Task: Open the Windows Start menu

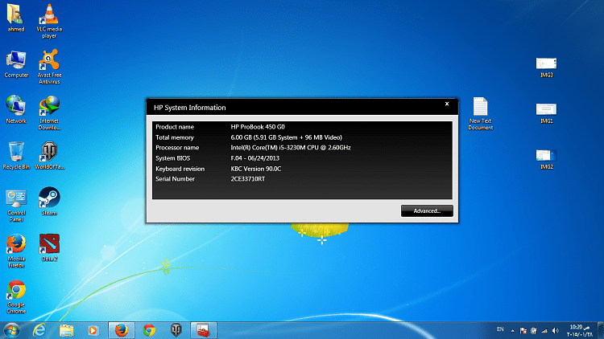Action: (x=11, y=330)
